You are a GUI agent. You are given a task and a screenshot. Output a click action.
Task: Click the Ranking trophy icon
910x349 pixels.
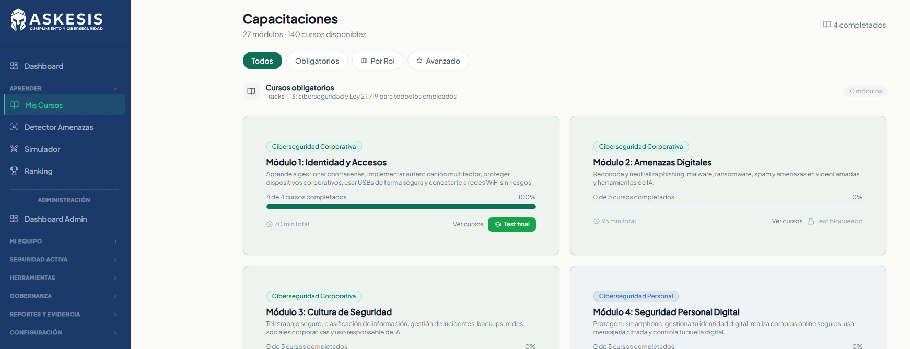pyautogui.click(x=14, y=171)
